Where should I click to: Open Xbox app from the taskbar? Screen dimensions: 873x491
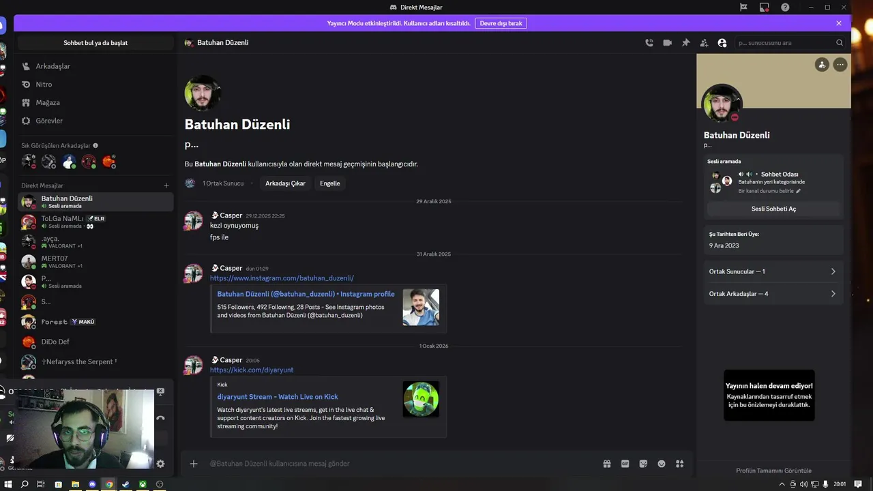tap(143, 484)
